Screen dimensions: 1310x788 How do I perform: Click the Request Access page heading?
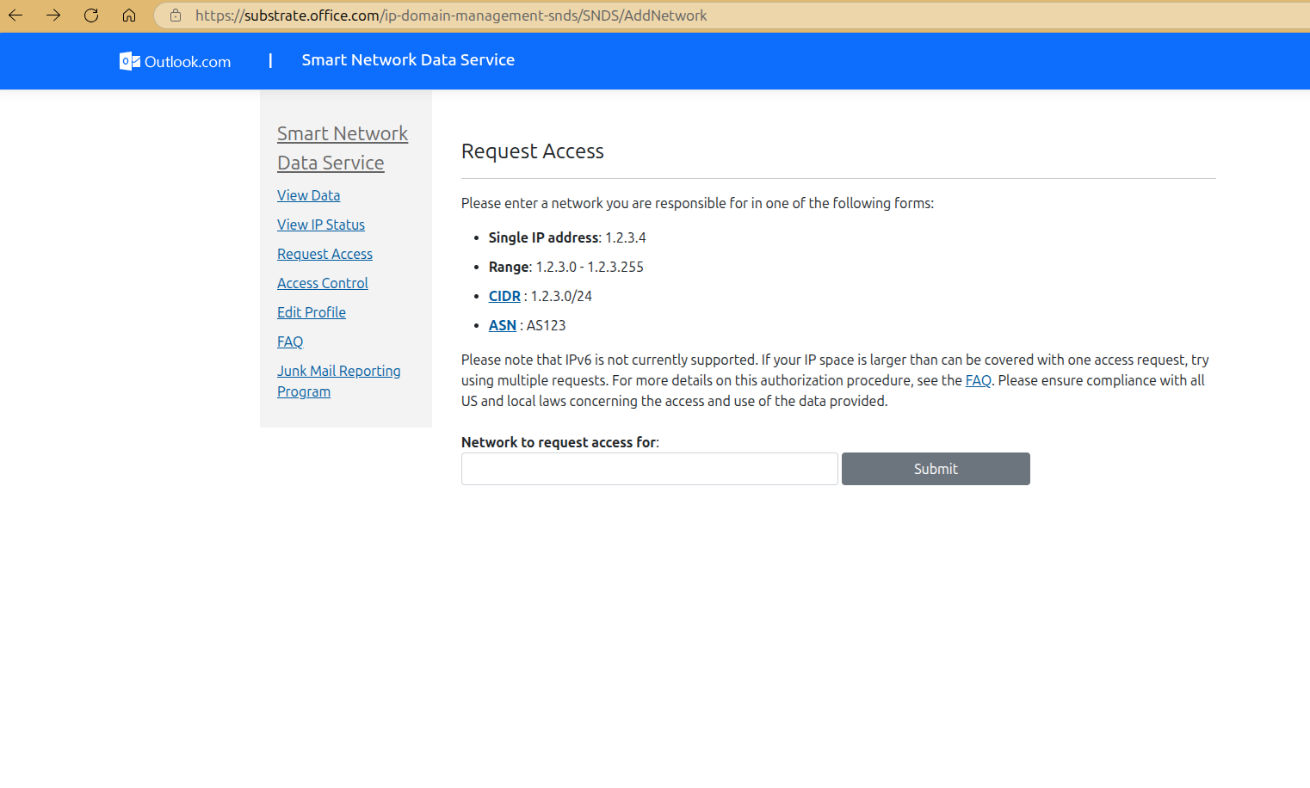point(533,151)
